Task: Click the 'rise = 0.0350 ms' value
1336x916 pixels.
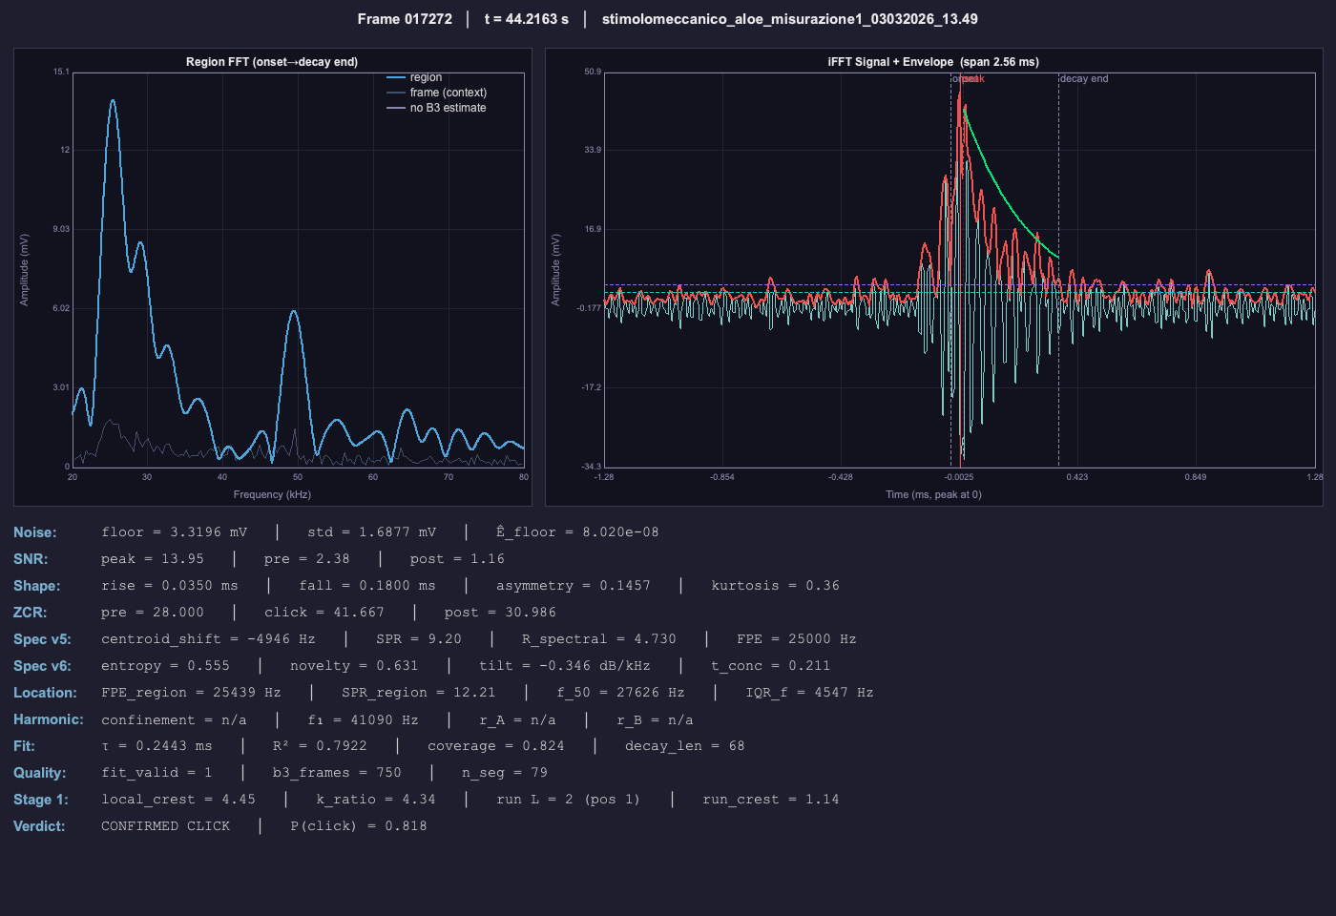Action: [x=170, y=586]
